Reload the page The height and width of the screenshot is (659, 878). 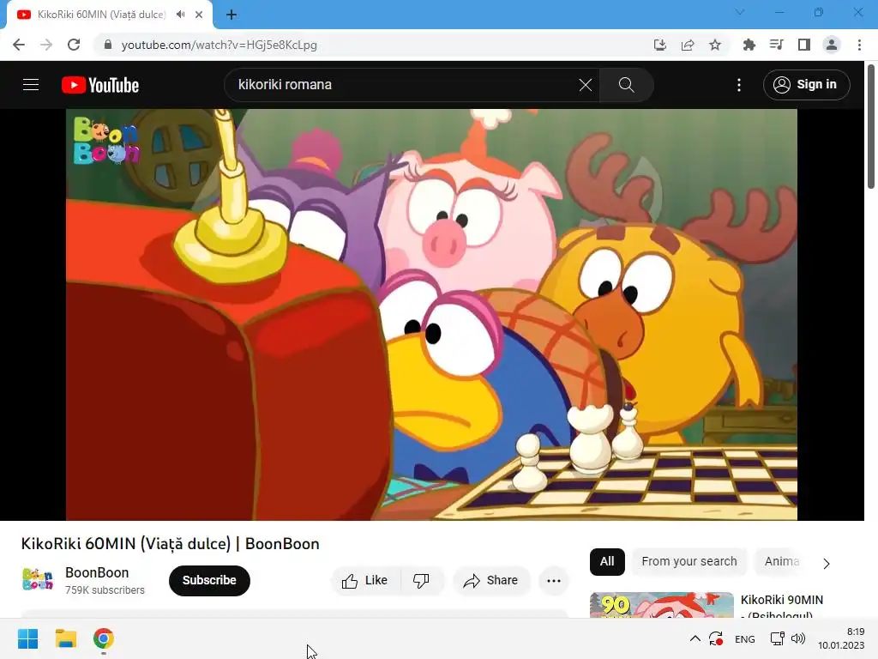[74, 45]
